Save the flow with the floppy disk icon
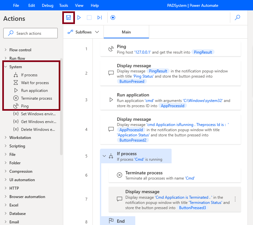The height and width of the screenshot is (225, 253). 68,18
